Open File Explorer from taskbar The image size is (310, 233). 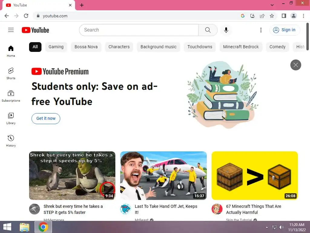[25, 227]
